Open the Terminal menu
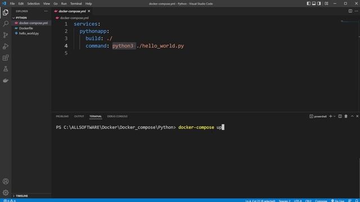Screen dimensions: 360x202 click(x=76, y=4)
